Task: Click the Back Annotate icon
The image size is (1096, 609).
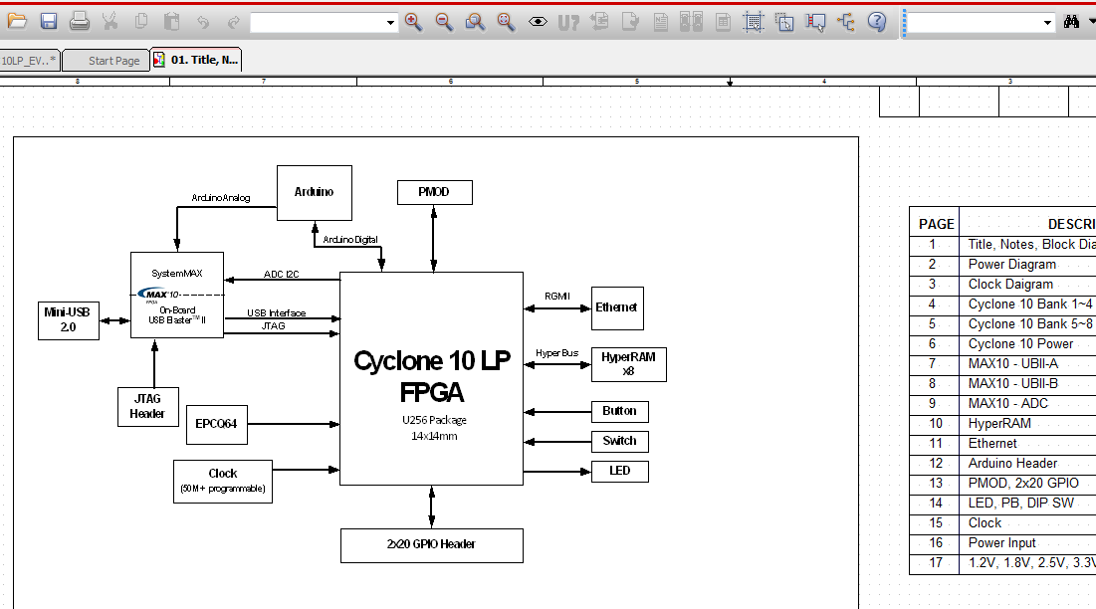Action: click(599, 22)
